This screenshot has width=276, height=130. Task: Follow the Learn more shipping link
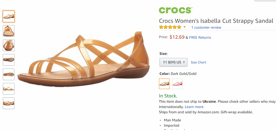194,107
